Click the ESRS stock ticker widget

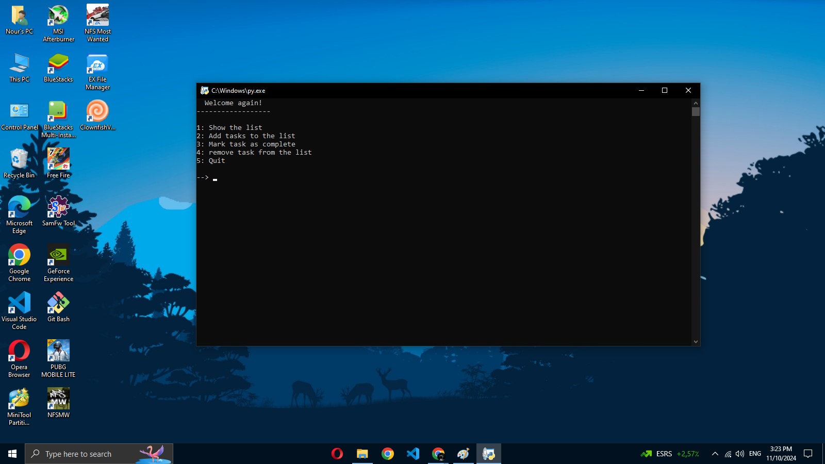point(670,454)
